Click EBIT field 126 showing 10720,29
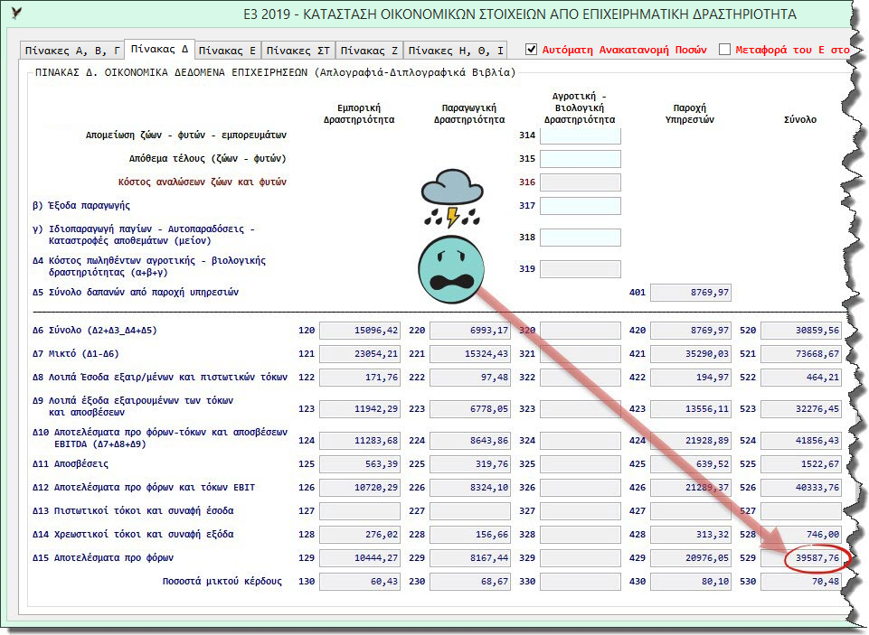 360,488
